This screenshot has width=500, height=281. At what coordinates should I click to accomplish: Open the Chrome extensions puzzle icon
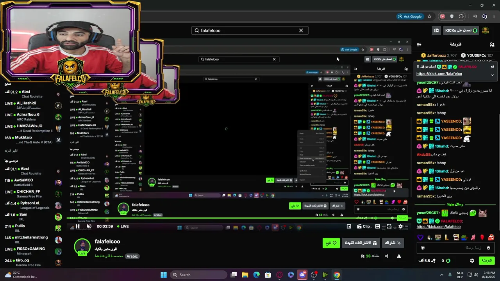[x=461, y=16]
